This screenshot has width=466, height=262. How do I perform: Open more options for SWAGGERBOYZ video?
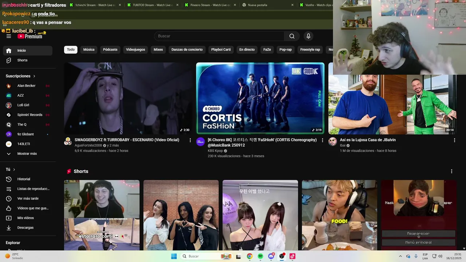[190, 140]
